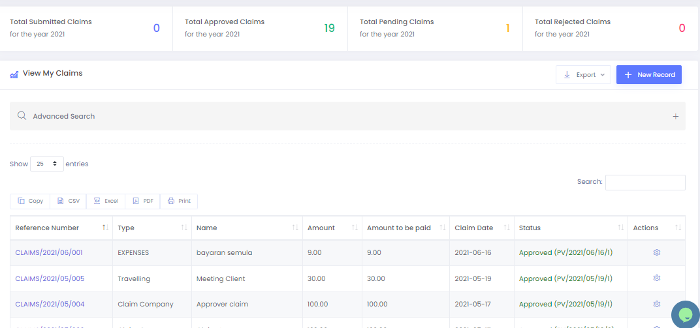This screenshot has height=328, width=700.
Task: Sort by Actions column arrows
Action: pyautogui.click(x=678, y=228)
